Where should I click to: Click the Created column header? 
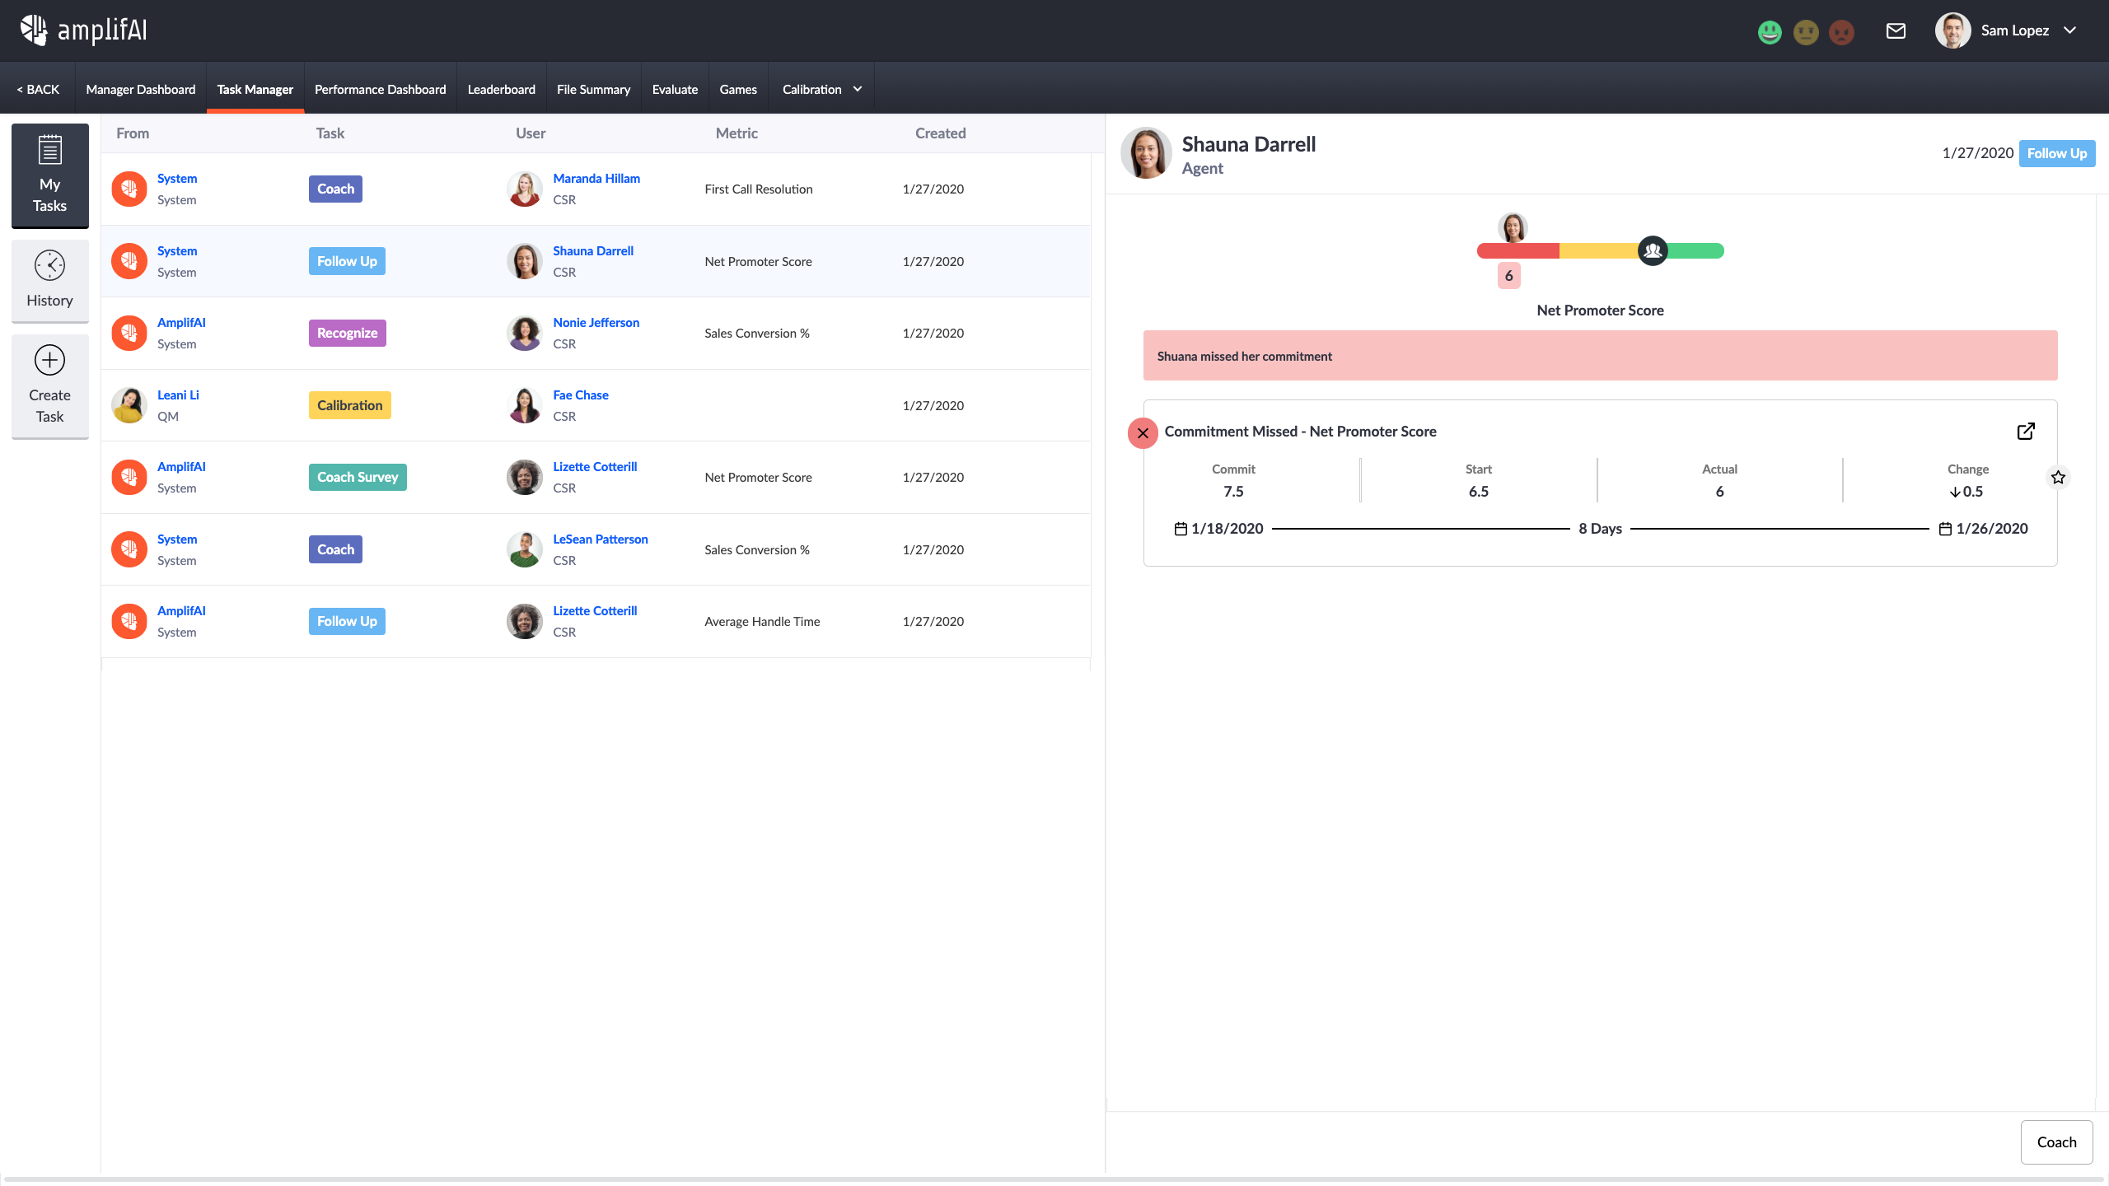[940, 133]
